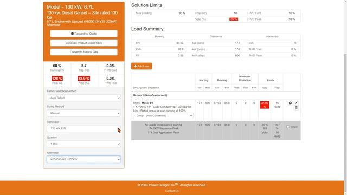
Task: Open the Alternator dropdown
Action: point(84,159)
